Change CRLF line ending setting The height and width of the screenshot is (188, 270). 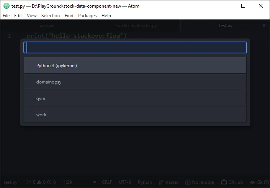coord(107,182)
